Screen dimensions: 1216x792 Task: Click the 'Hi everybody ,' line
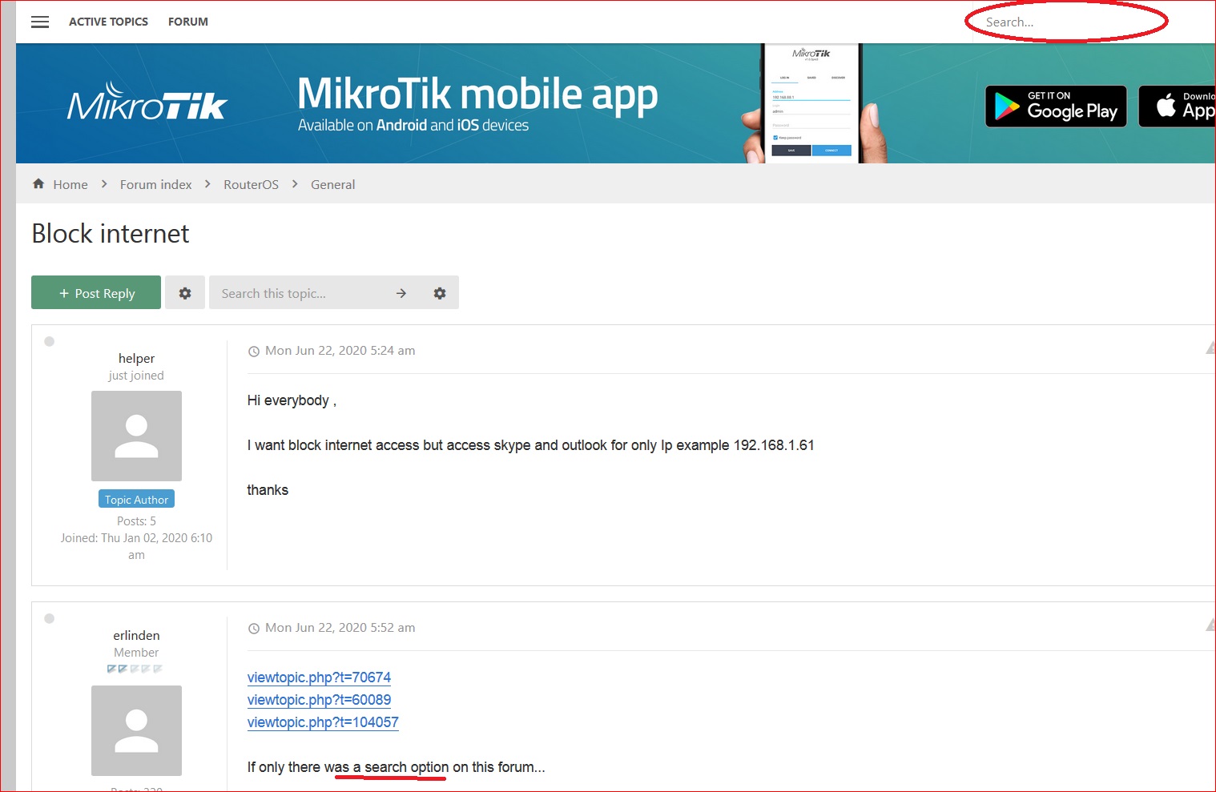point(292,400)
